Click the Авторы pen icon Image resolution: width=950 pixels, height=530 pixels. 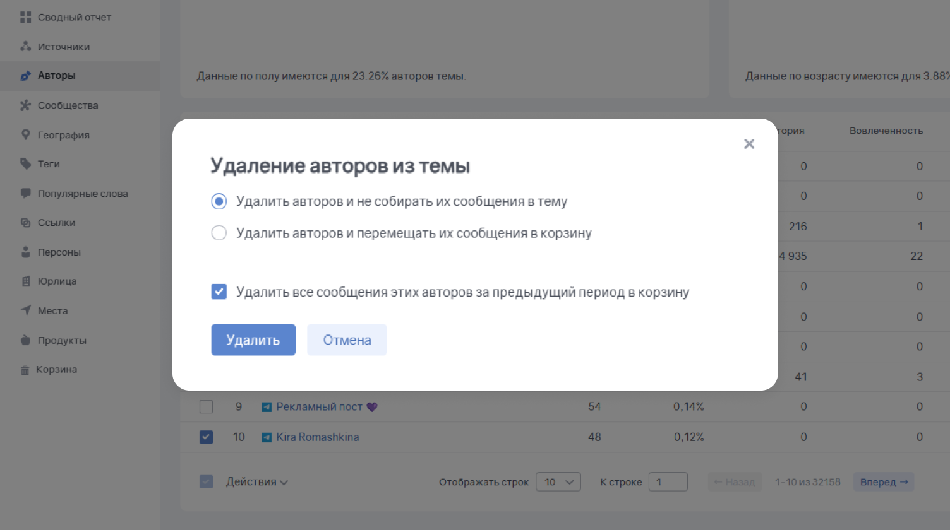click(x=25, y=76)
